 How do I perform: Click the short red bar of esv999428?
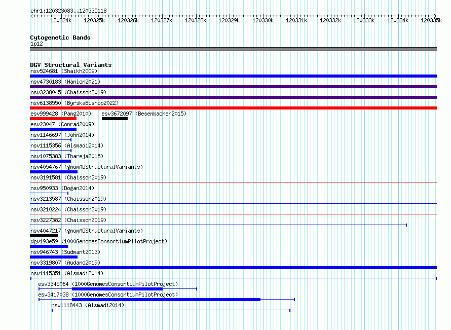point(53,119)
